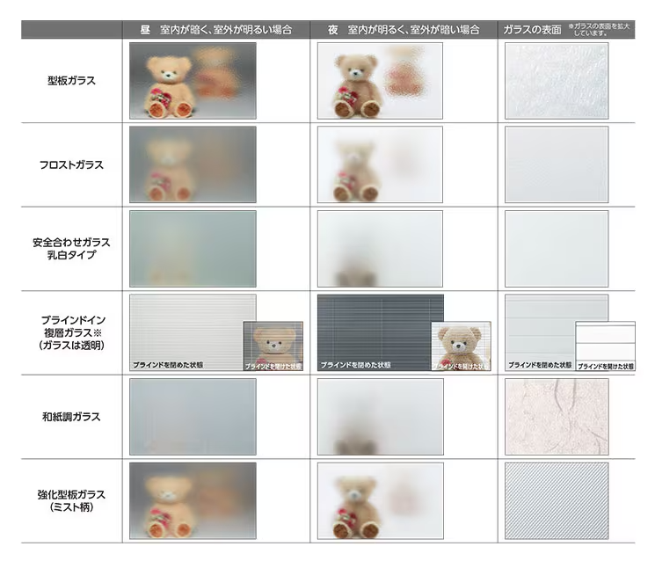The image size is (655, 561).
Task: Select the フロストガラス nighttime image
Action: tap(380, 164)
